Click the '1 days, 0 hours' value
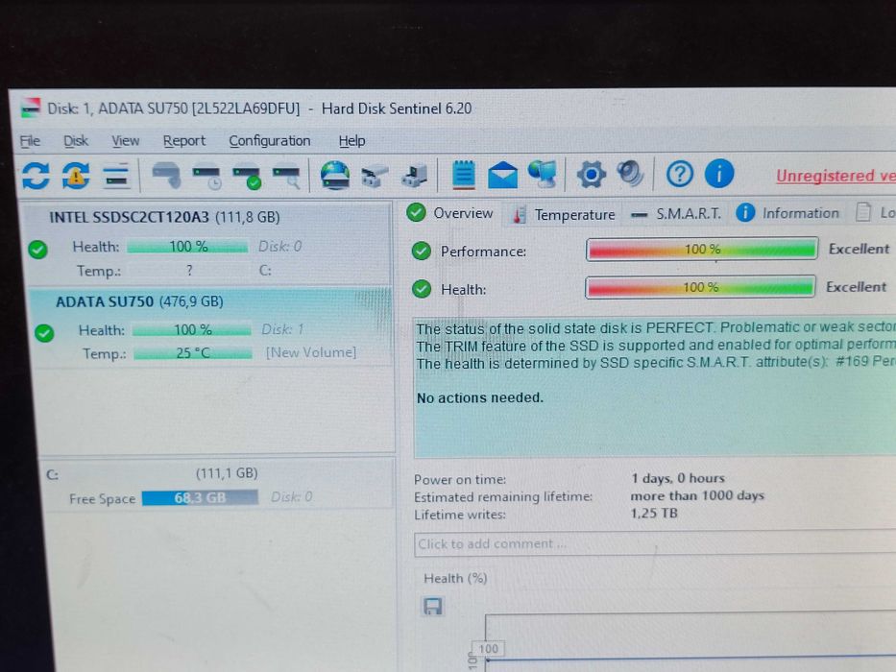896x672 pixels. coord(678,478)
